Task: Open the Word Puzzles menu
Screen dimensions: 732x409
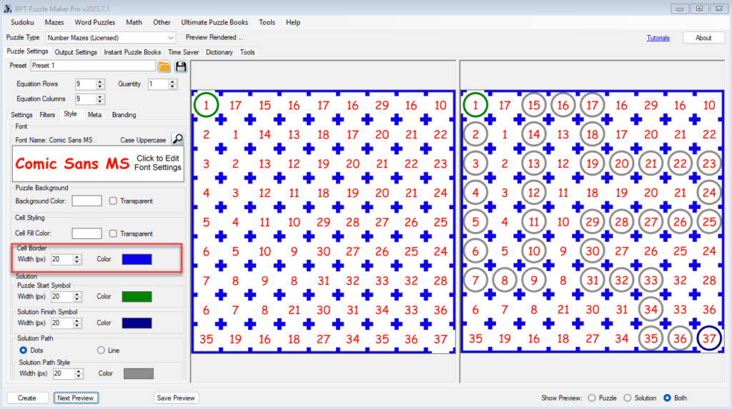Action: pos(94,22)
